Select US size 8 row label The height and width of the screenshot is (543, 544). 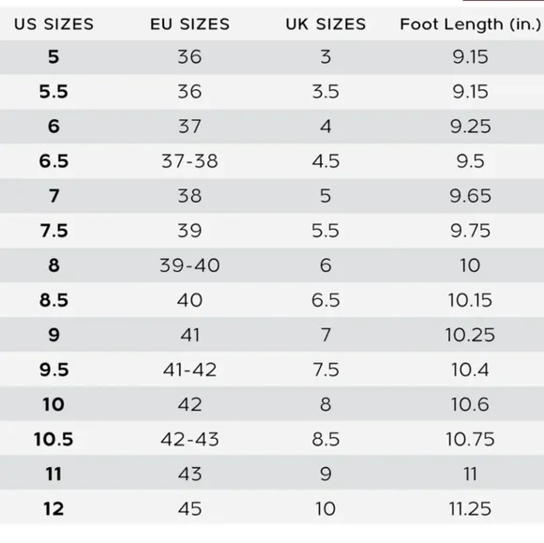pos(53,265)
